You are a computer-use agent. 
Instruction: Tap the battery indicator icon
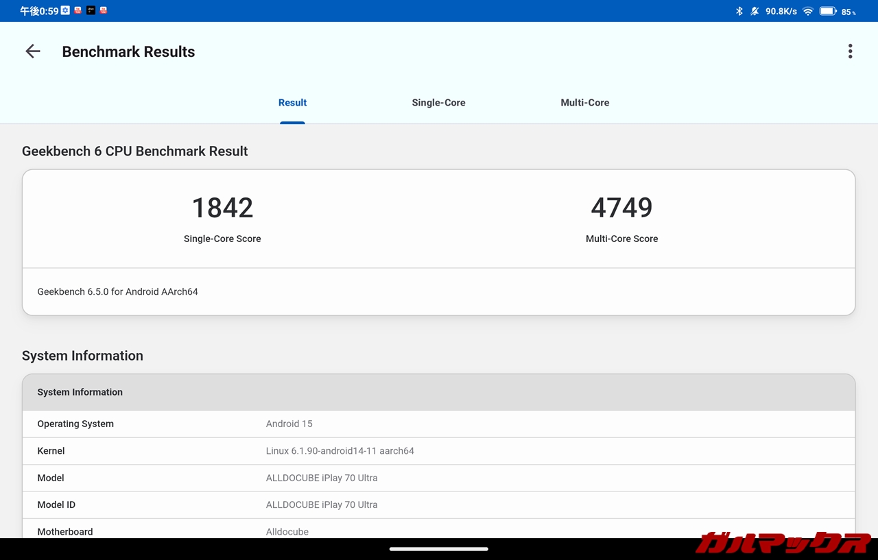tap(827, 11)
